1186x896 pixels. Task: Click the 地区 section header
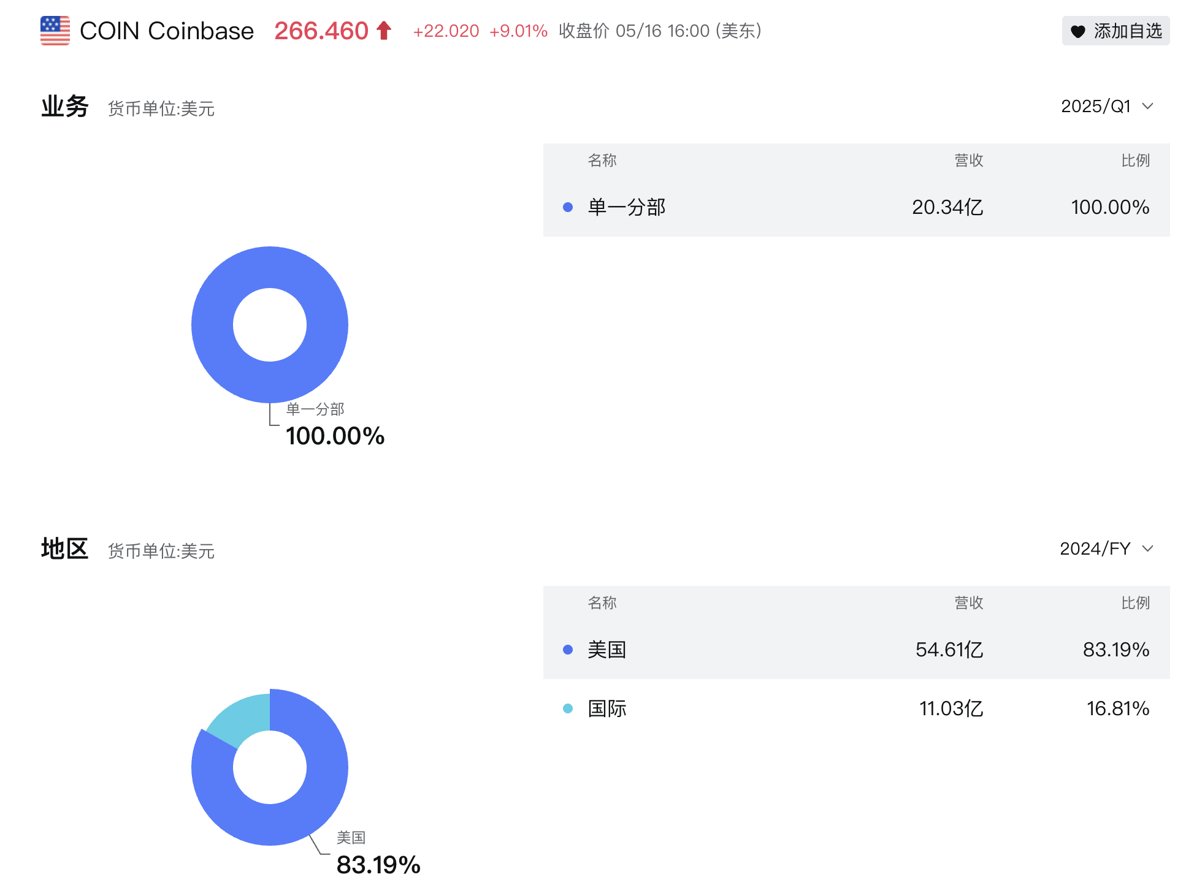(64, 548)
